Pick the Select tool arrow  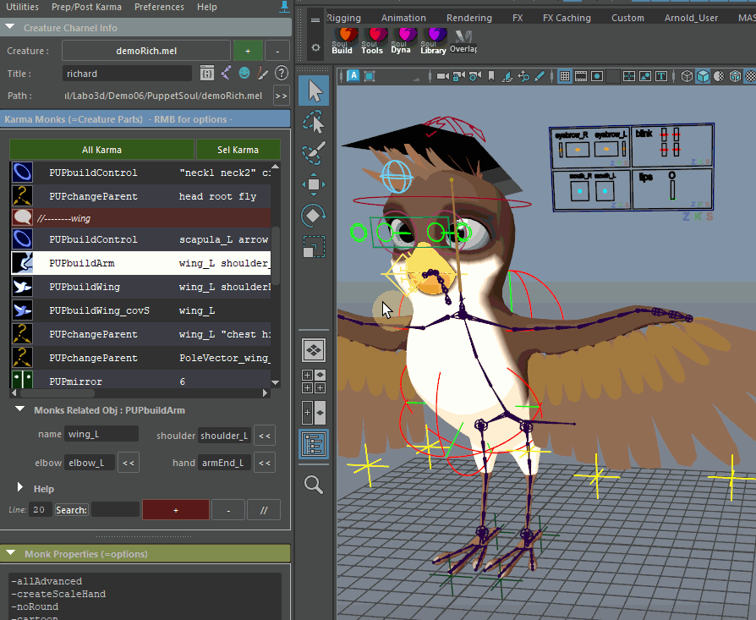coord(314,91)
